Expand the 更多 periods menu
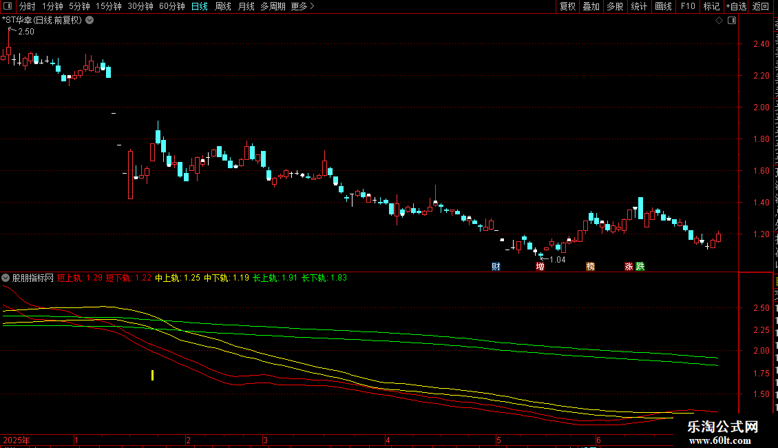Viewport: 778px width, 448px height. pos(302,6)
